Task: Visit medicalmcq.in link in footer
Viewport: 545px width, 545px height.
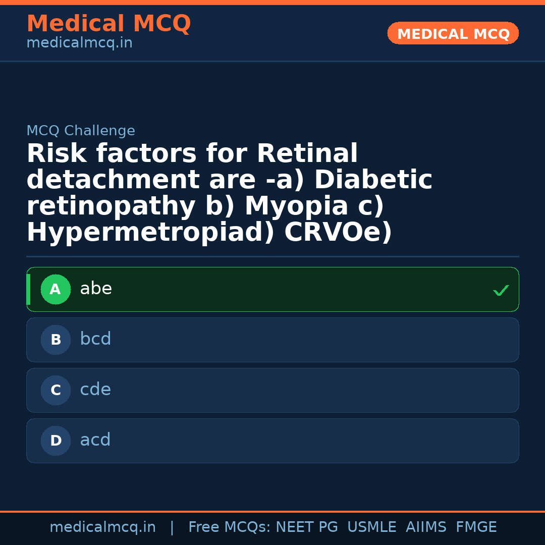Action: tap(102, 527)
